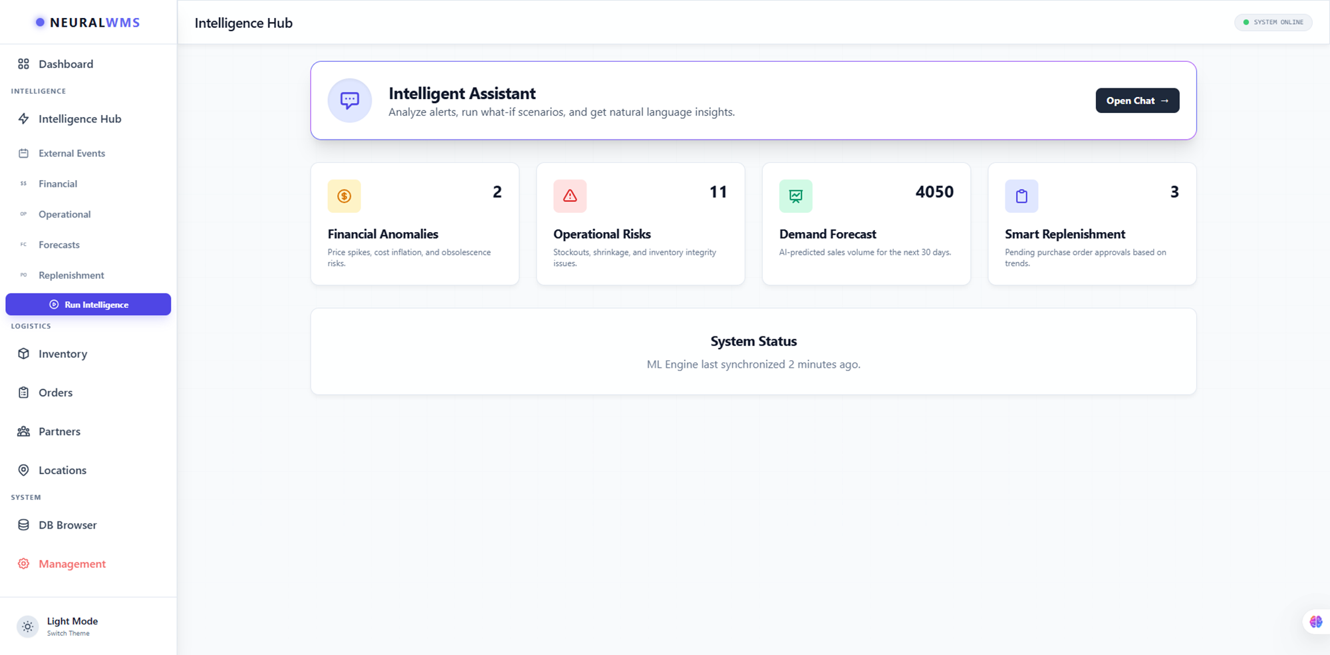Image resolution: width=1330 pixels, height=655 pixels.
Task: Click the Dashboard grid icon
Action: [23, 64]
